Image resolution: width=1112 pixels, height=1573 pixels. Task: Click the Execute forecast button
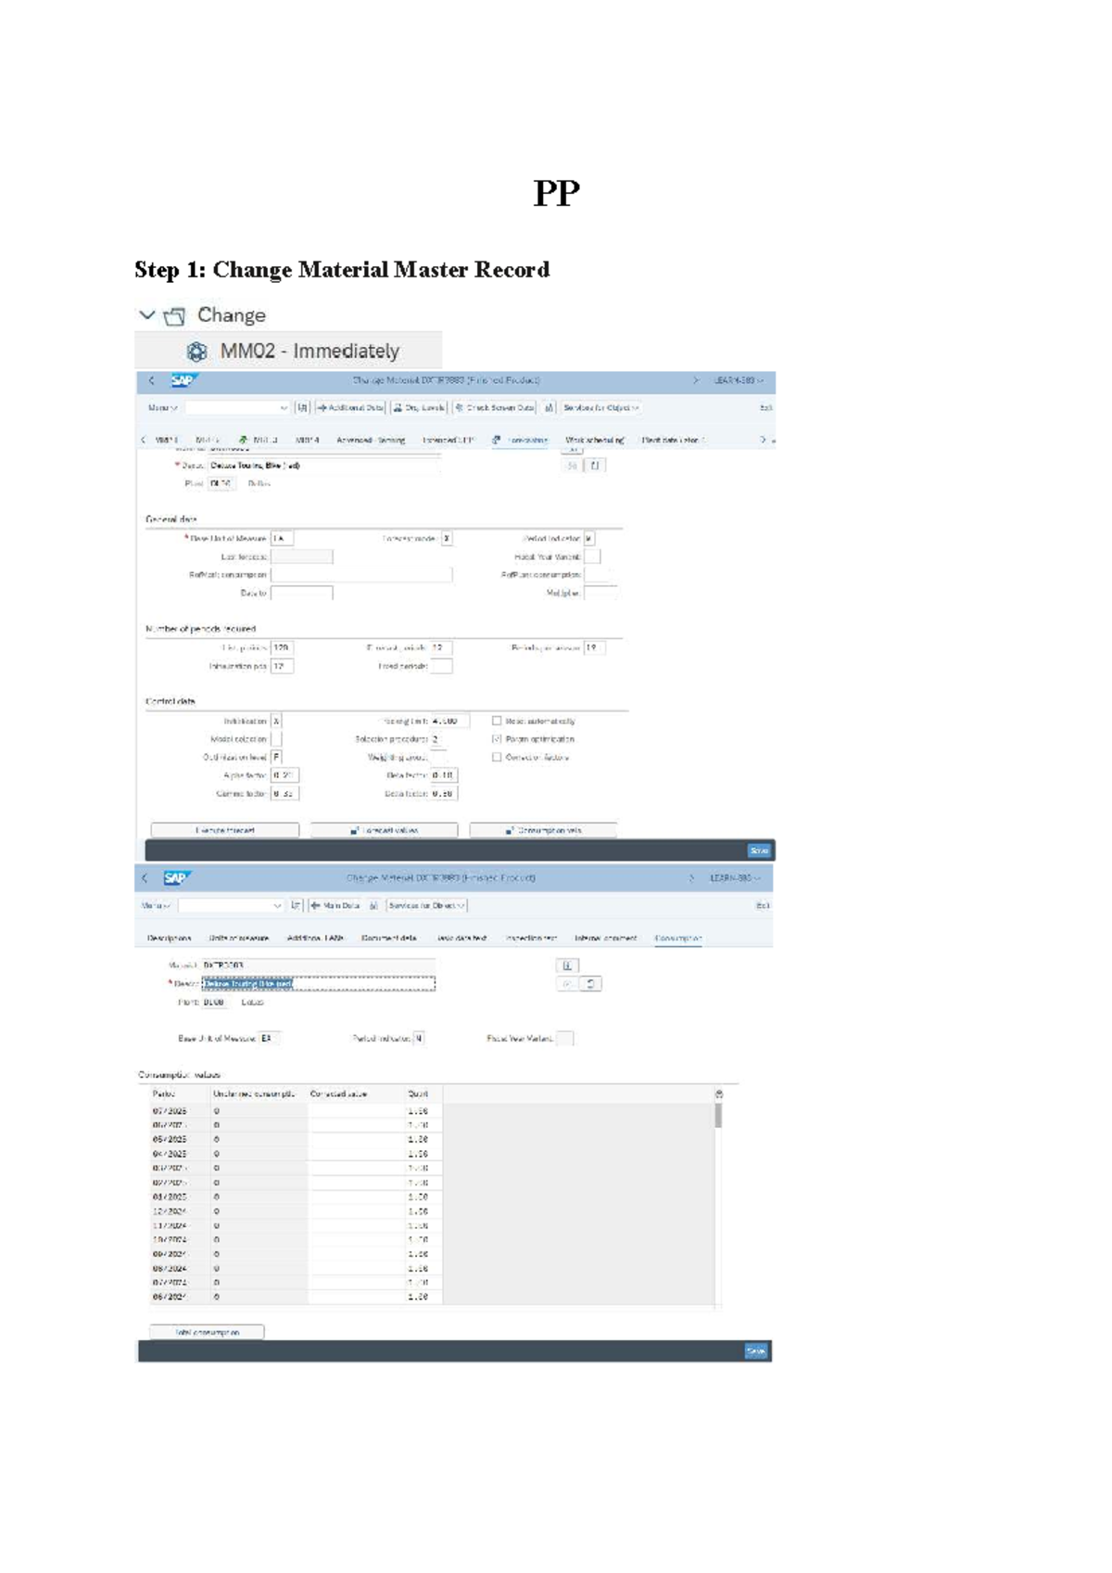[x=225, y=830]
